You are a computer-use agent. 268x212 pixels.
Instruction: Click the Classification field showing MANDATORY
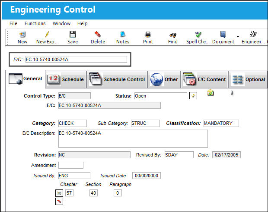pyautogui.click(x=221, y=123)
